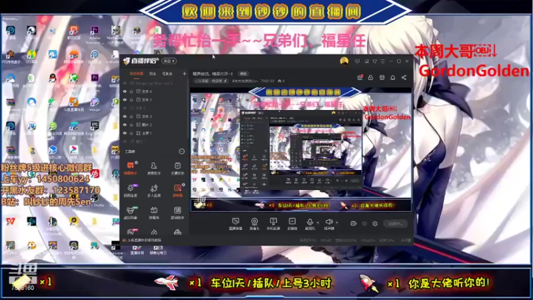Viewport: 533px width, 300px height.
Task: Click the record video icon near settings
Action: tap(354, 223)
